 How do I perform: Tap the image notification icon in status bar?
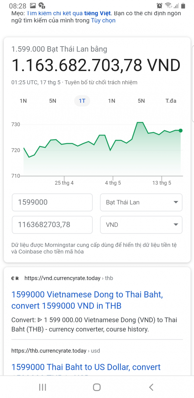point(33,5)
